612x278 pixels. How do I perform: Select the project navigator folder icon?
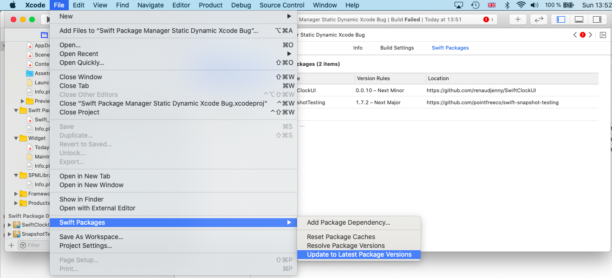point(44,35)
